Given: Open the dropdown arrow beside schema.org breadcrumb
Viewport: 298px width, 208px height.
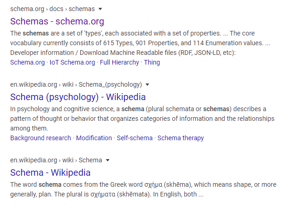Looking at the screenshot, I should 100,9.
